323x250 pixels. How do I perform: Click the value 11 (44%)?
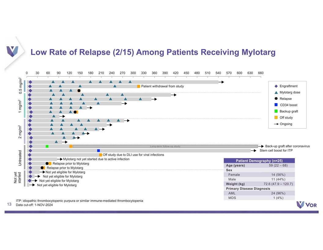click(278, 180)
